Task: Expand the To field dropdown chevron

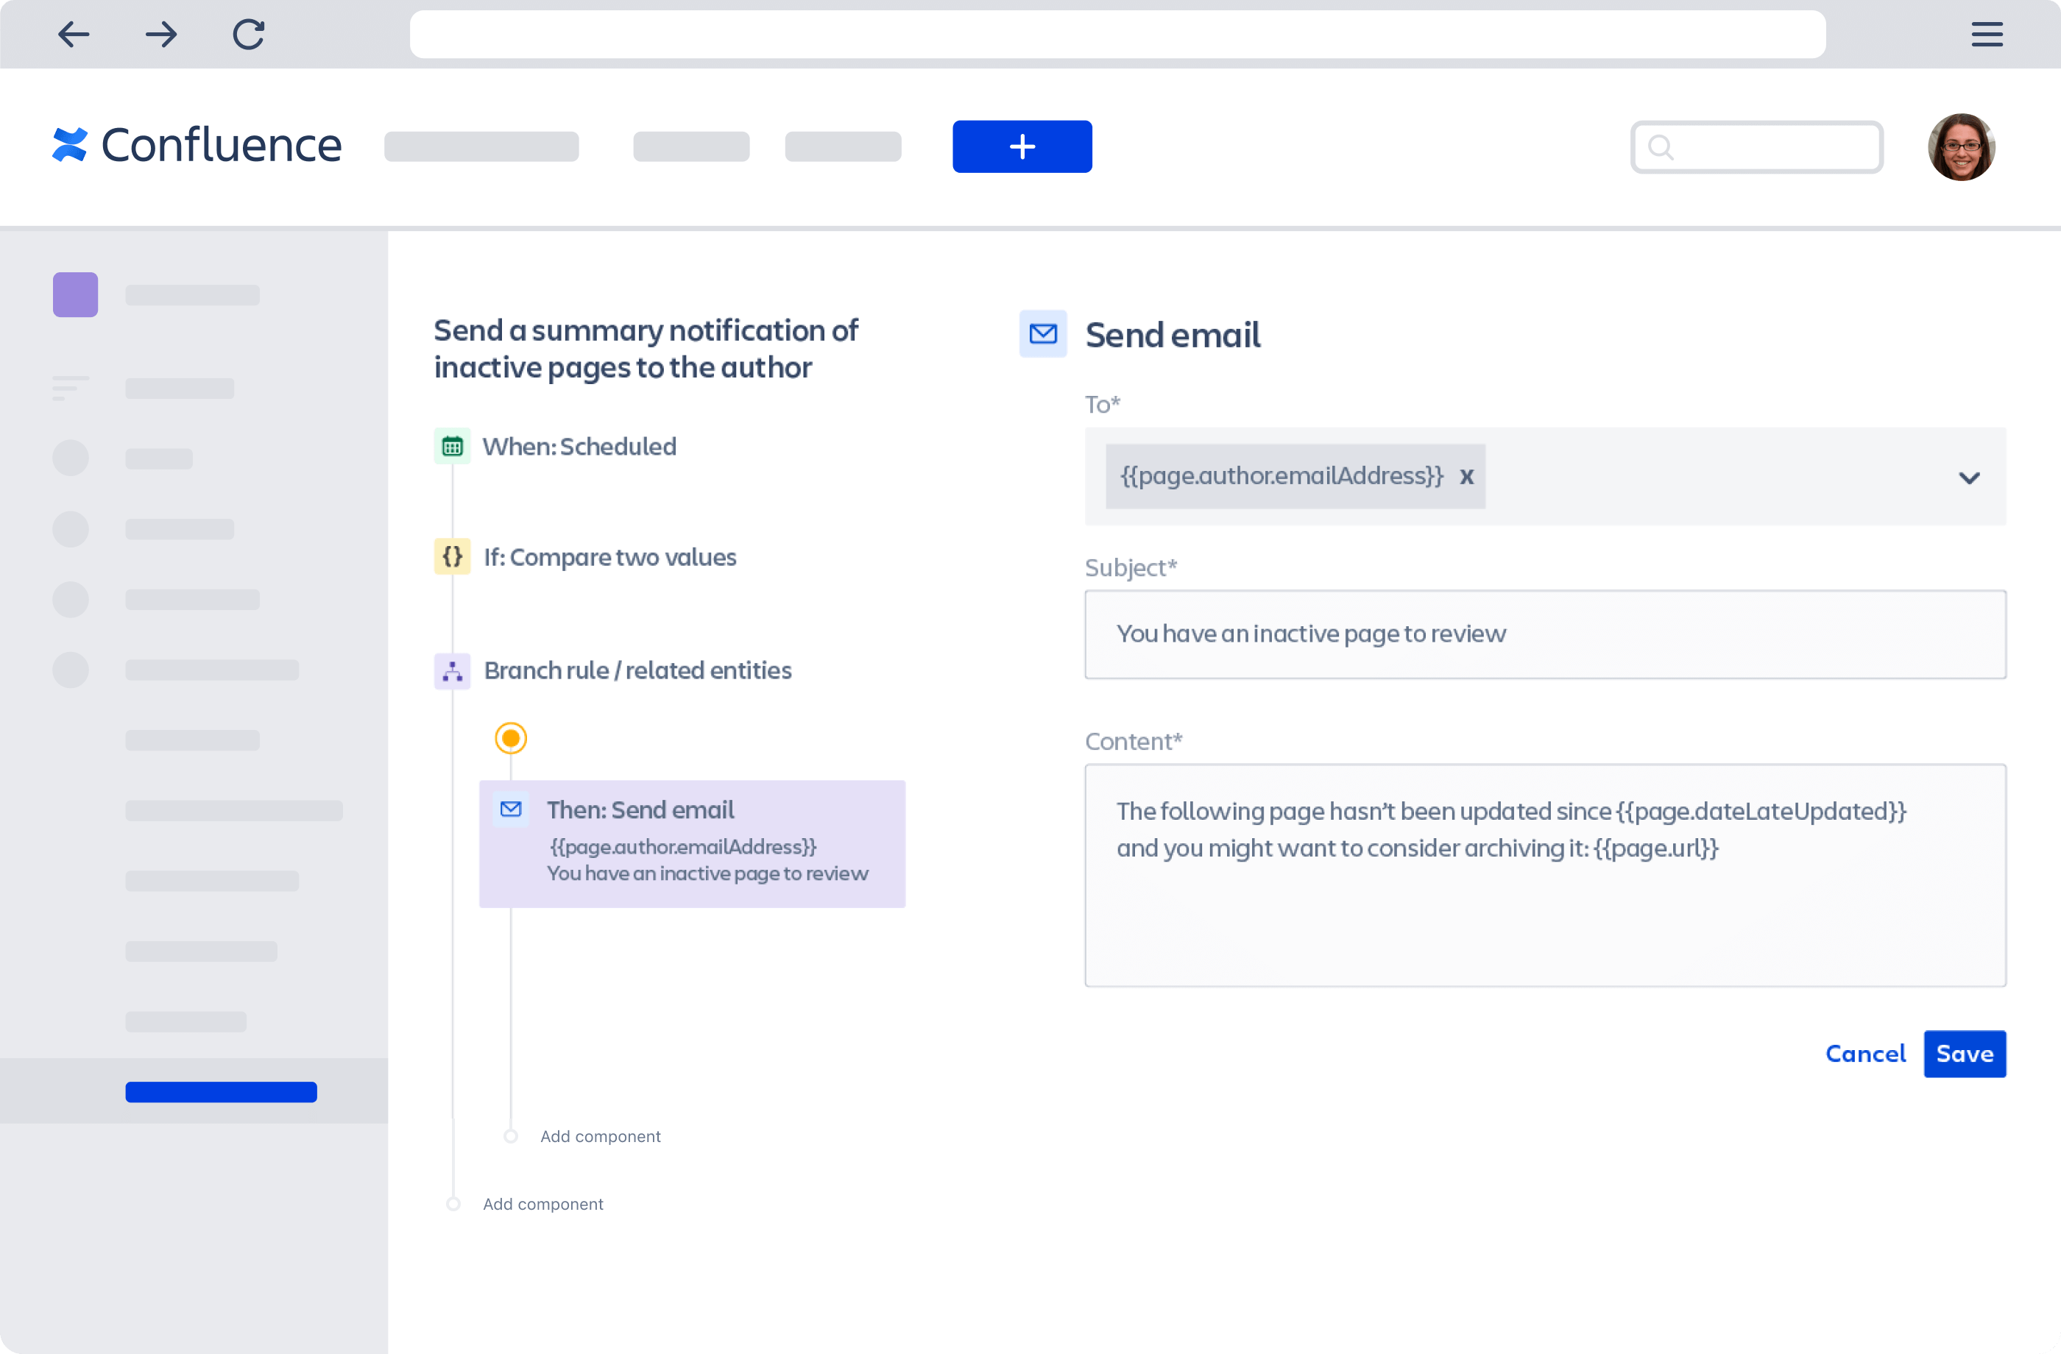Action: click(1969, 477)
